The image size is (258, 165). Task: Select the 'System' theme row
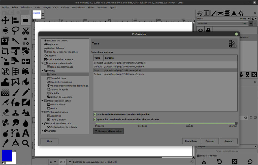(x=165, y=74)
